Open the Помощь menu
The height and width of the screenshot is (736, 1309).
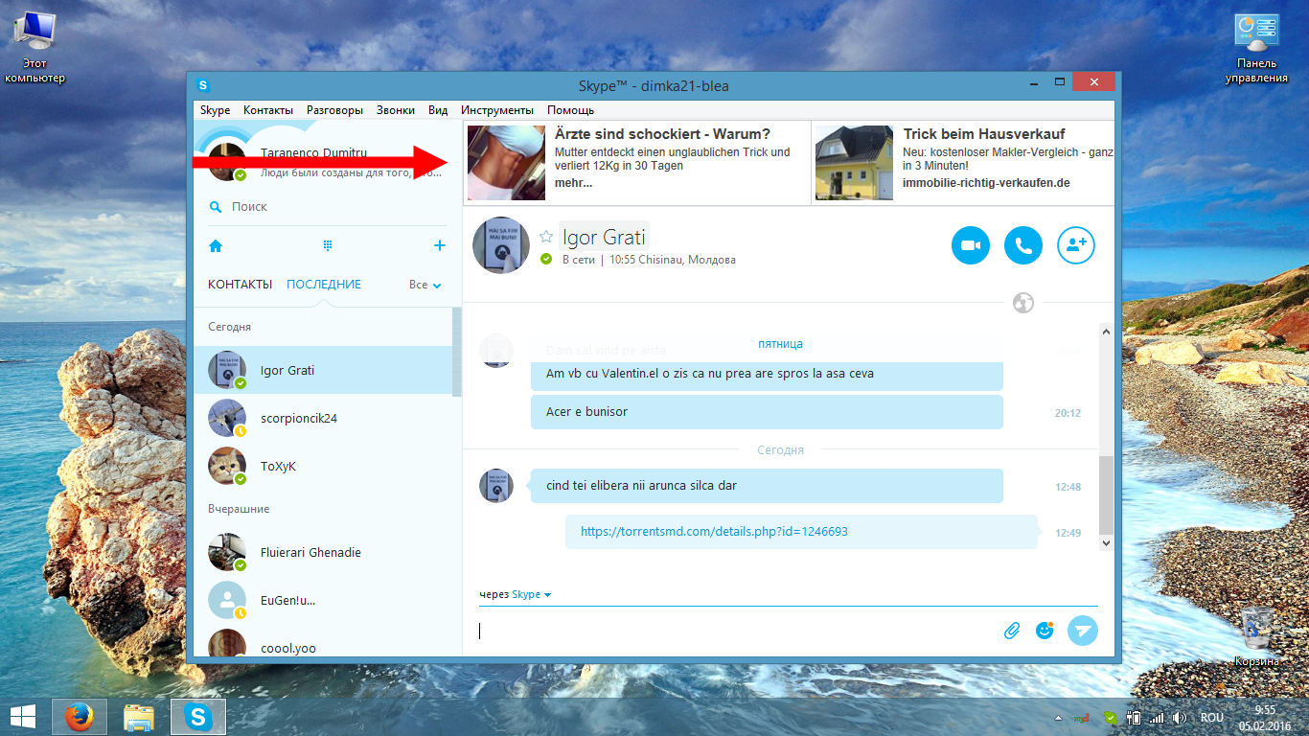click(571, 110)
